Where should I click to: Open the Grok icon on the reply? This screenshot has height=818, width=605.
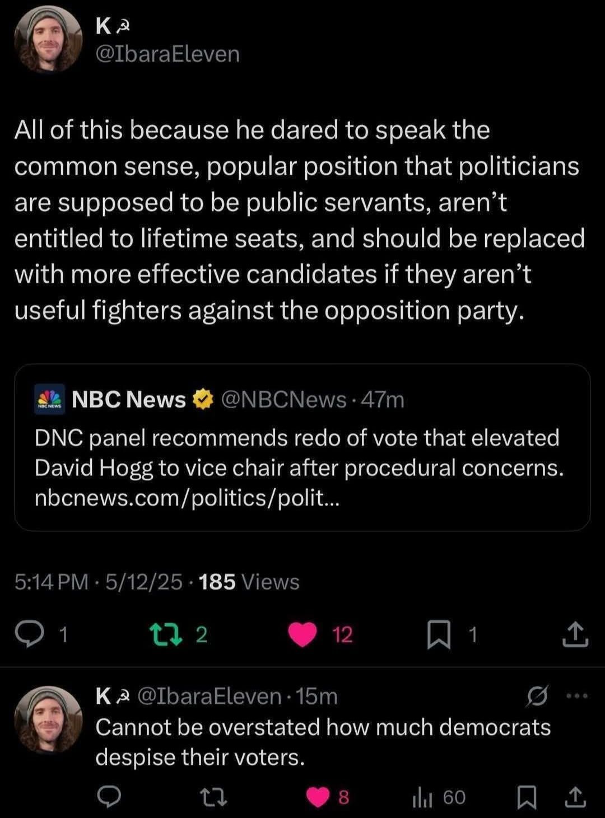tap(537, 696)
